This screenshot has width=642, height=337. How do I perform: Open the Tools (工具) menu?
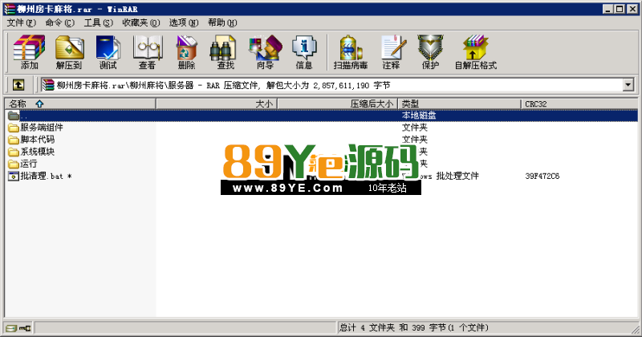98,22
